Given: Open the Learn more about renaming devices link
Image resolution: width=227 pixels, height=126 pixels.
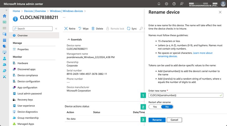Looking at the screenshot, I should [203, 53].
